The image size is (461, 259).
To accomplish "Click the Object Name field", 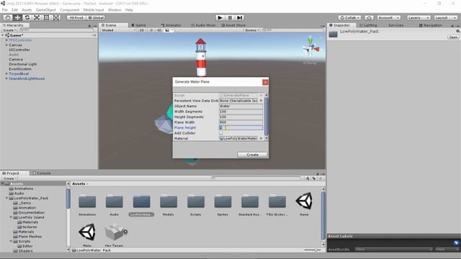I will [241, 106].
